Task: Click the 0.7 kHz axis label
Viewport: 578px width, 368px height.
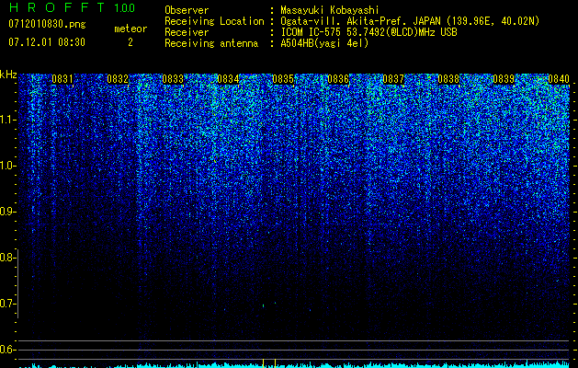Action: [7, 304]
